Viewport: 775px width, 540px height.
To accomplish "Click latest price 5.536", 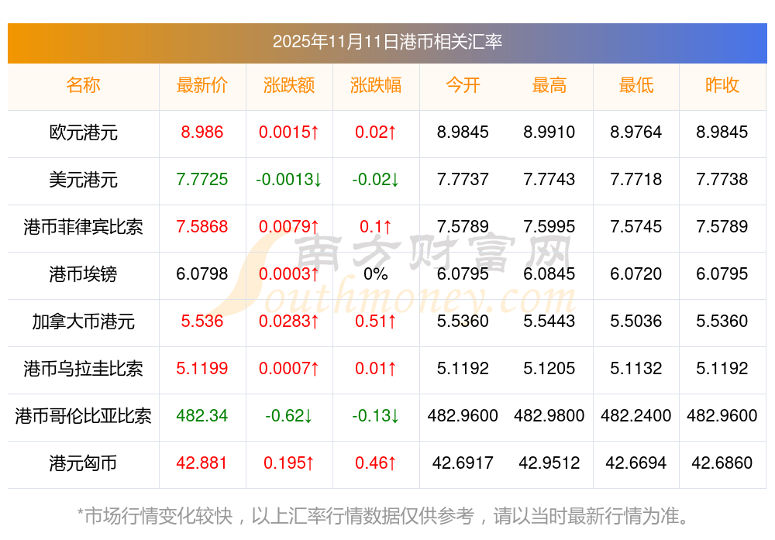I will [x=202, y=322].
